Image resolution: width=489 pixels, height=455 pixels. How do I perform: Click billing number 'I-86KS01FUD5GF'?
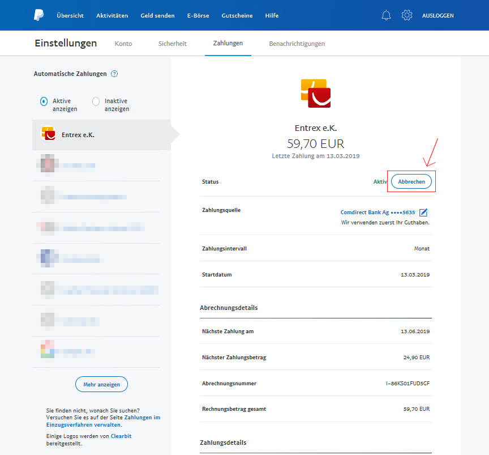coord(407,383)
